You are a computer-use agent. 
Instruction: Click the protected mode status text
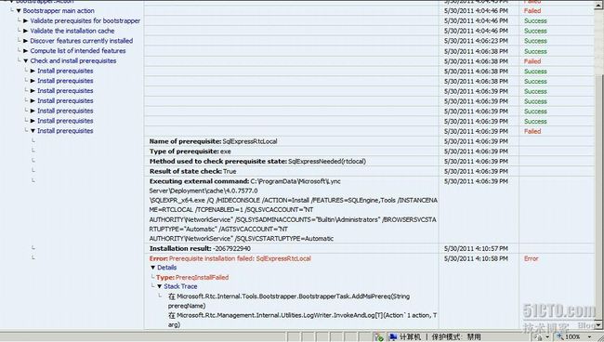point(456,337)
